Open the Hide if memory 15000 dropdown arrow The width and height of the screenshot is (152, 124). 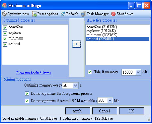(138, 72)
